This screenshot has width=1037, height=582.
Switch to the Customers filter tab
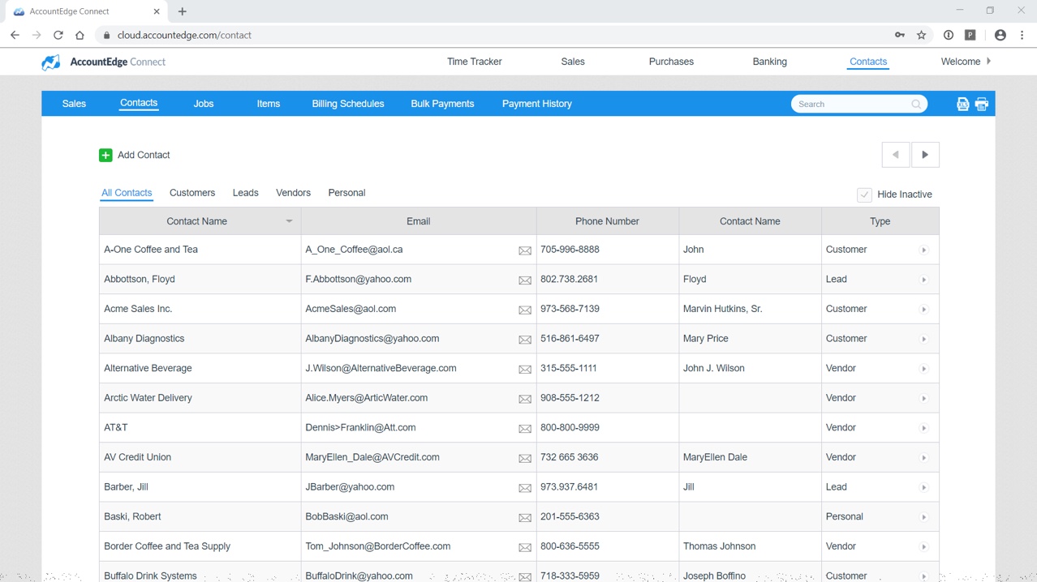pyautogui.click(x=192, y=193)
